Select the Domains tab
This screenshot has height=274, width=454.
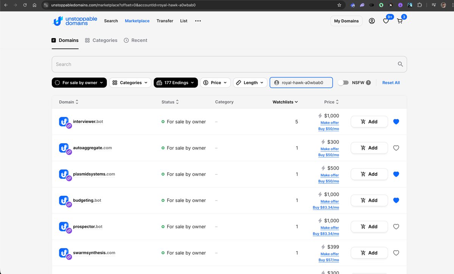pos(65,40)
